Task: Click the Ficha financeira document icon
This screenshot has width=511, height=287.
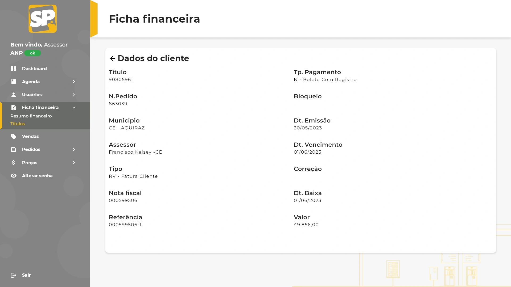Action: coord(14,108)
